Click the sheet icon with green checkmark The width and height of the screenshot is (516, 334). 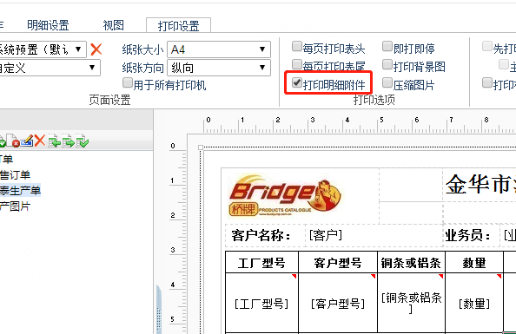[x=82, y=141]
